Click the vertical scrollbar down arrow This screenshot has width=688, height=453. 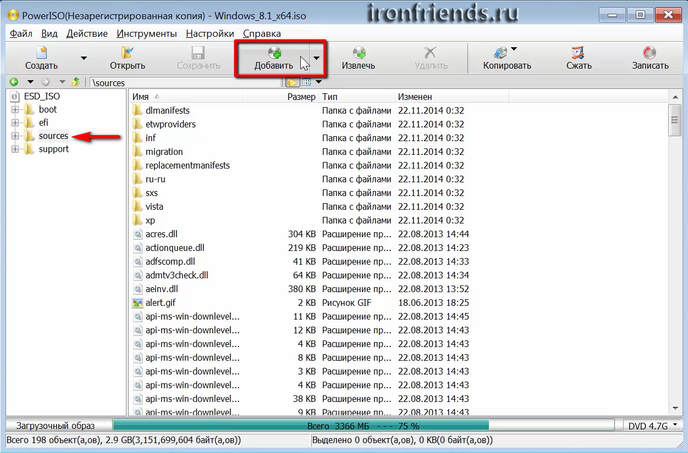click(675, 408)
